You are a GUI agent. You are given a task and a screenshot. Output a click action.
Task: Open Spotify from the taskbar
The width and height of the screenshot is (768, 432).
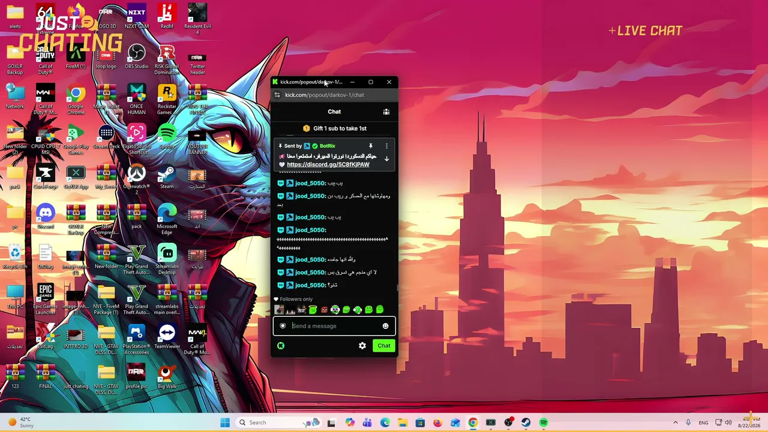pyautogui.click(x=544, y=422)
